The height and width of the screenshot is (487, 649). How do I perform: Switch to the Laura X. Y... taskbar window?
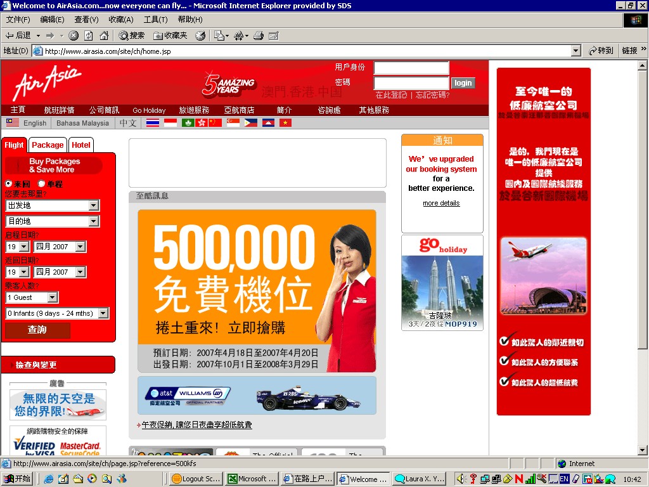point(418,479)
